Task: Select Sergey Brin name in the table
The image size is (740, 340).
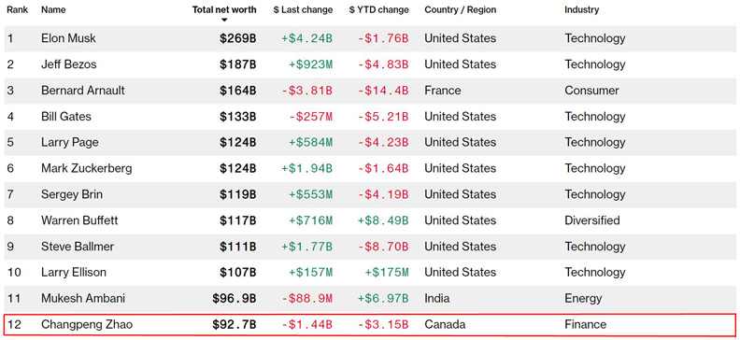Action: (72, 194)
